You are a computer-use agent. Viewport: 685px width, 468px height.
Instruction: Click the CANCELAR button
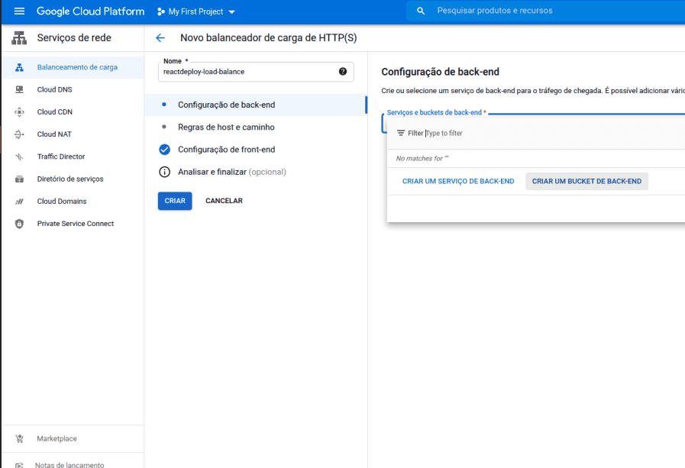pyautogui.click(x=224, y=201)
